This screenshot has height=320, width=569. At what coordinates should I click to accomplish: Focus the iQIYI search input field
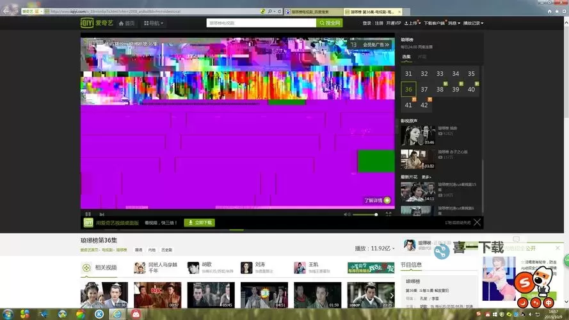261,23
